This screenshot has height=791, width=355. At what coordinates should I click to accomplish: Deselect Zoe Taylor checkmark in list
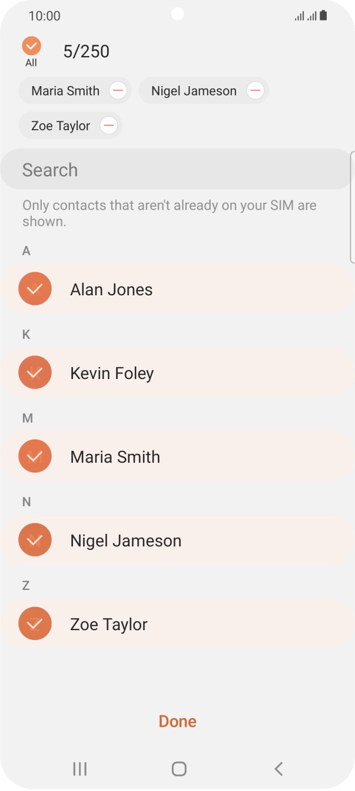tap(35, 624)
